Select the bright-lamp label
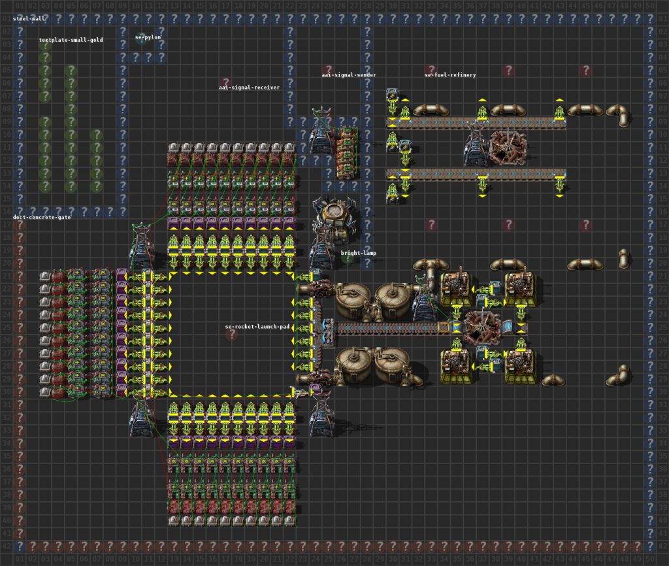The width and height of the screenshot is (669, 566). point(359,253)
